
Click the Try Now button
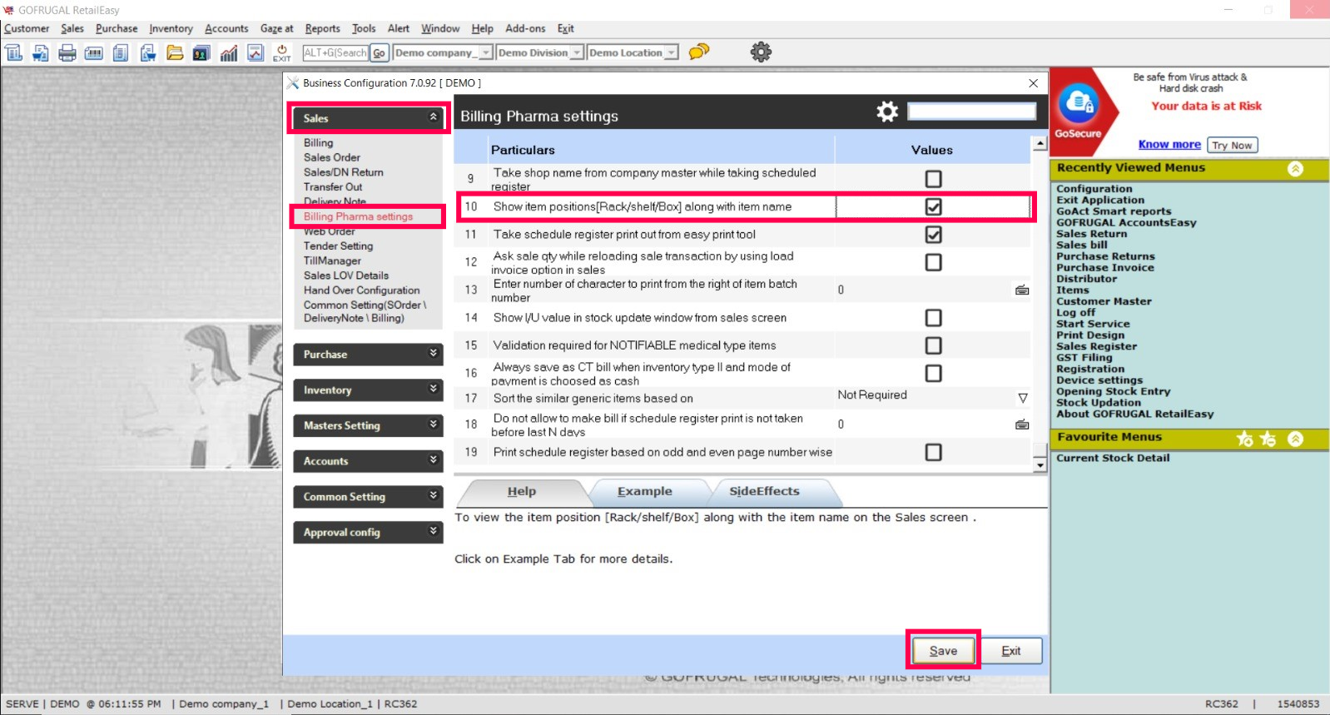(1232, 145)
